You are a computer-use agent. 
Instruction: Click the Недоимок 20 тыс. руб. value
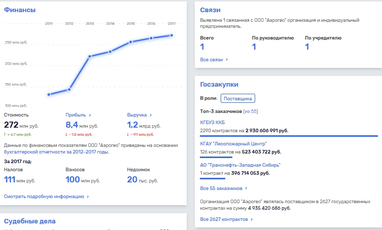tap(143, 180)
